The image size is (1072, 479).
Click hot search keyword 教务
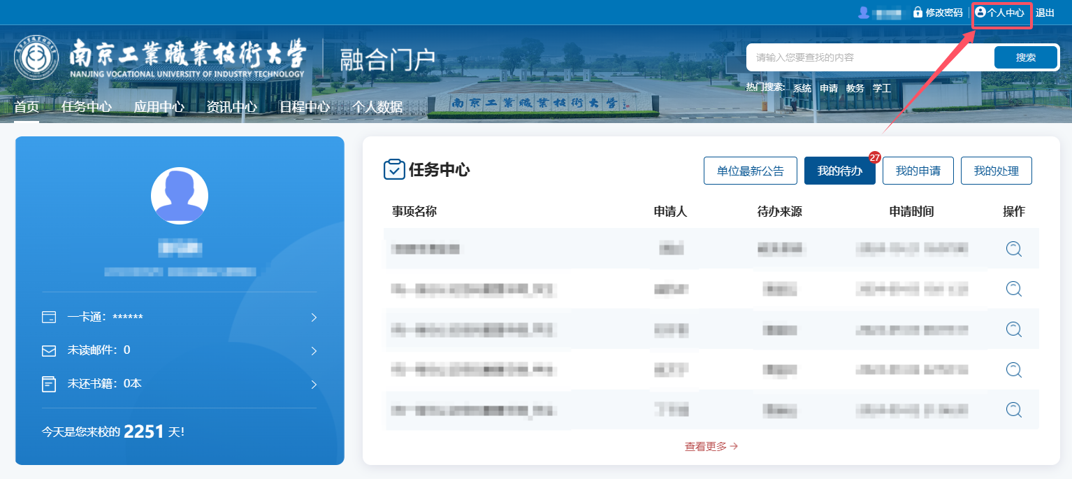(855, 88)
